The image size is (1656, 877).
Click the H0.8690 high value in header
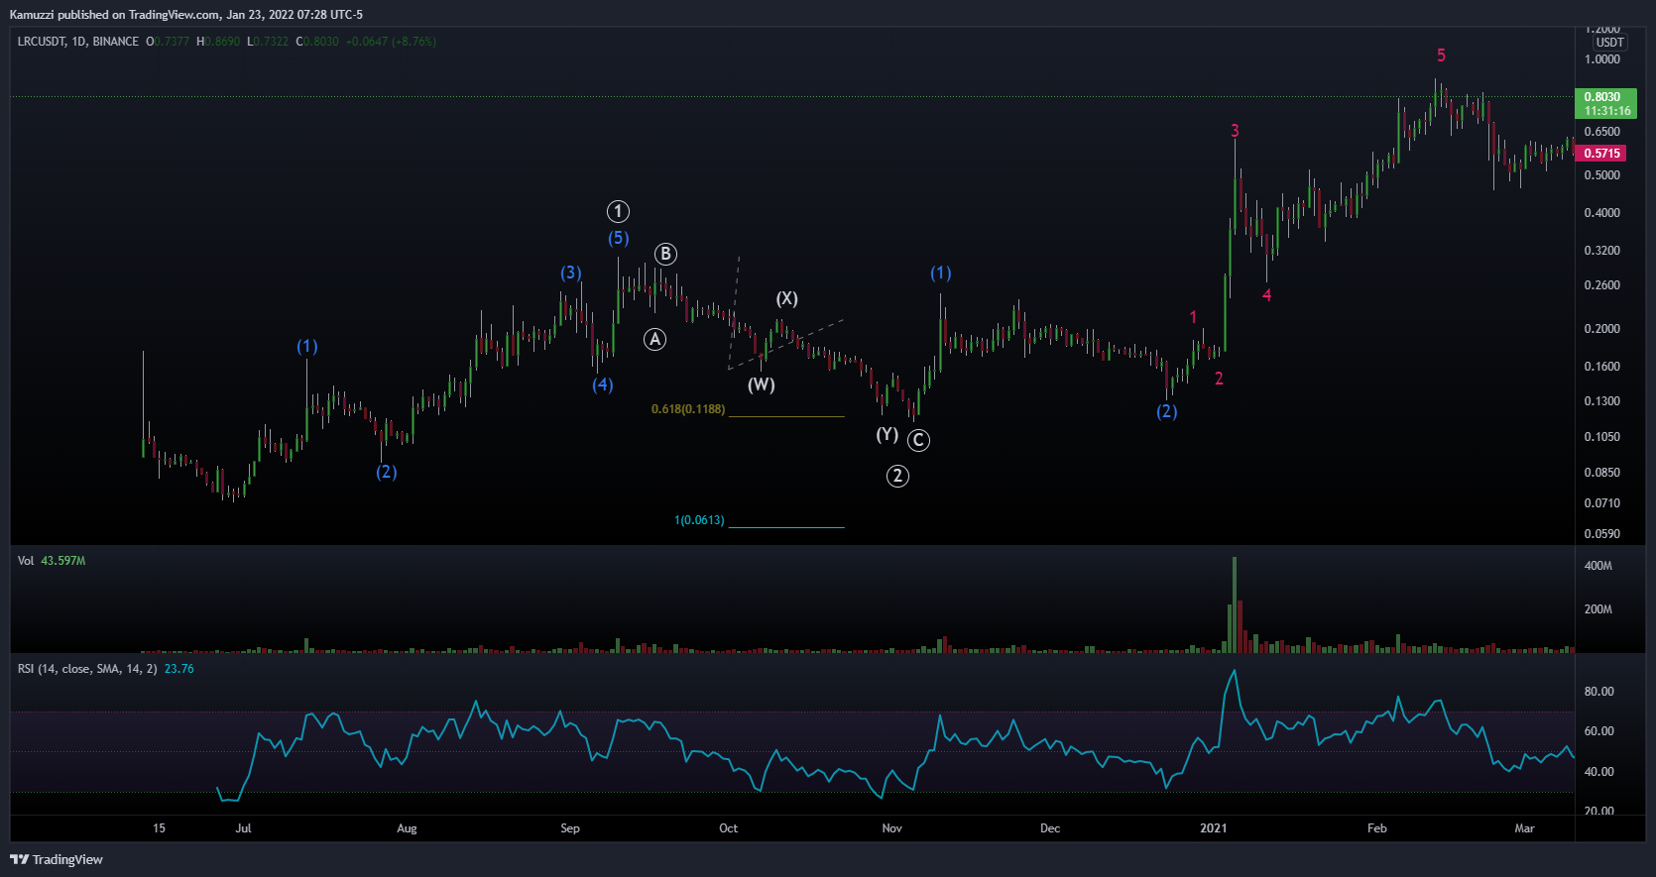[x=218, y=42]
